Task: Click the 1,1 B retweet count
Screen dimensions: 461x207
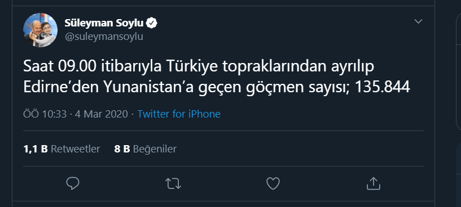Action: (x=36, y=149)
